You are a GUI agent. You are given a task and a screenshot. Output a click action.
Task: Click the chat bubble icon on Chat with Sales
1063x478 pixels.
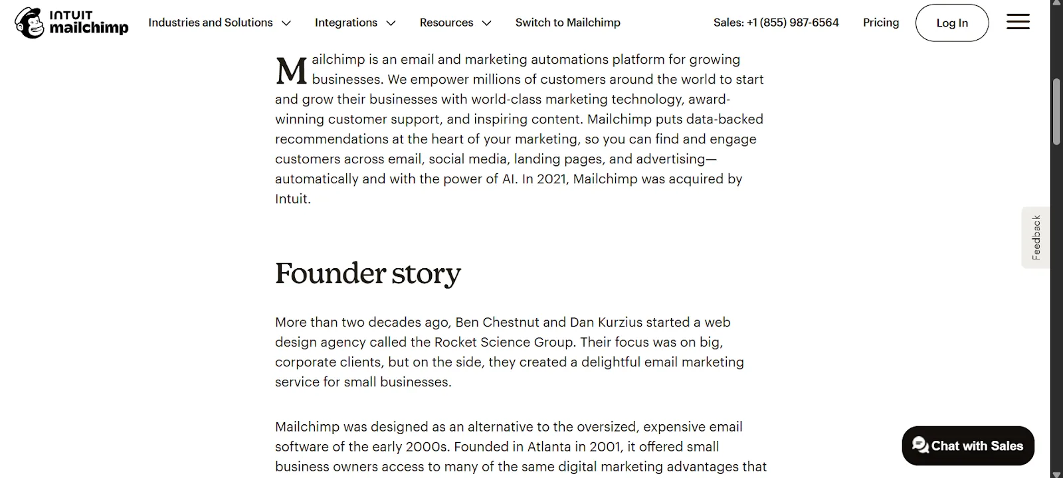tap(920, 445)
